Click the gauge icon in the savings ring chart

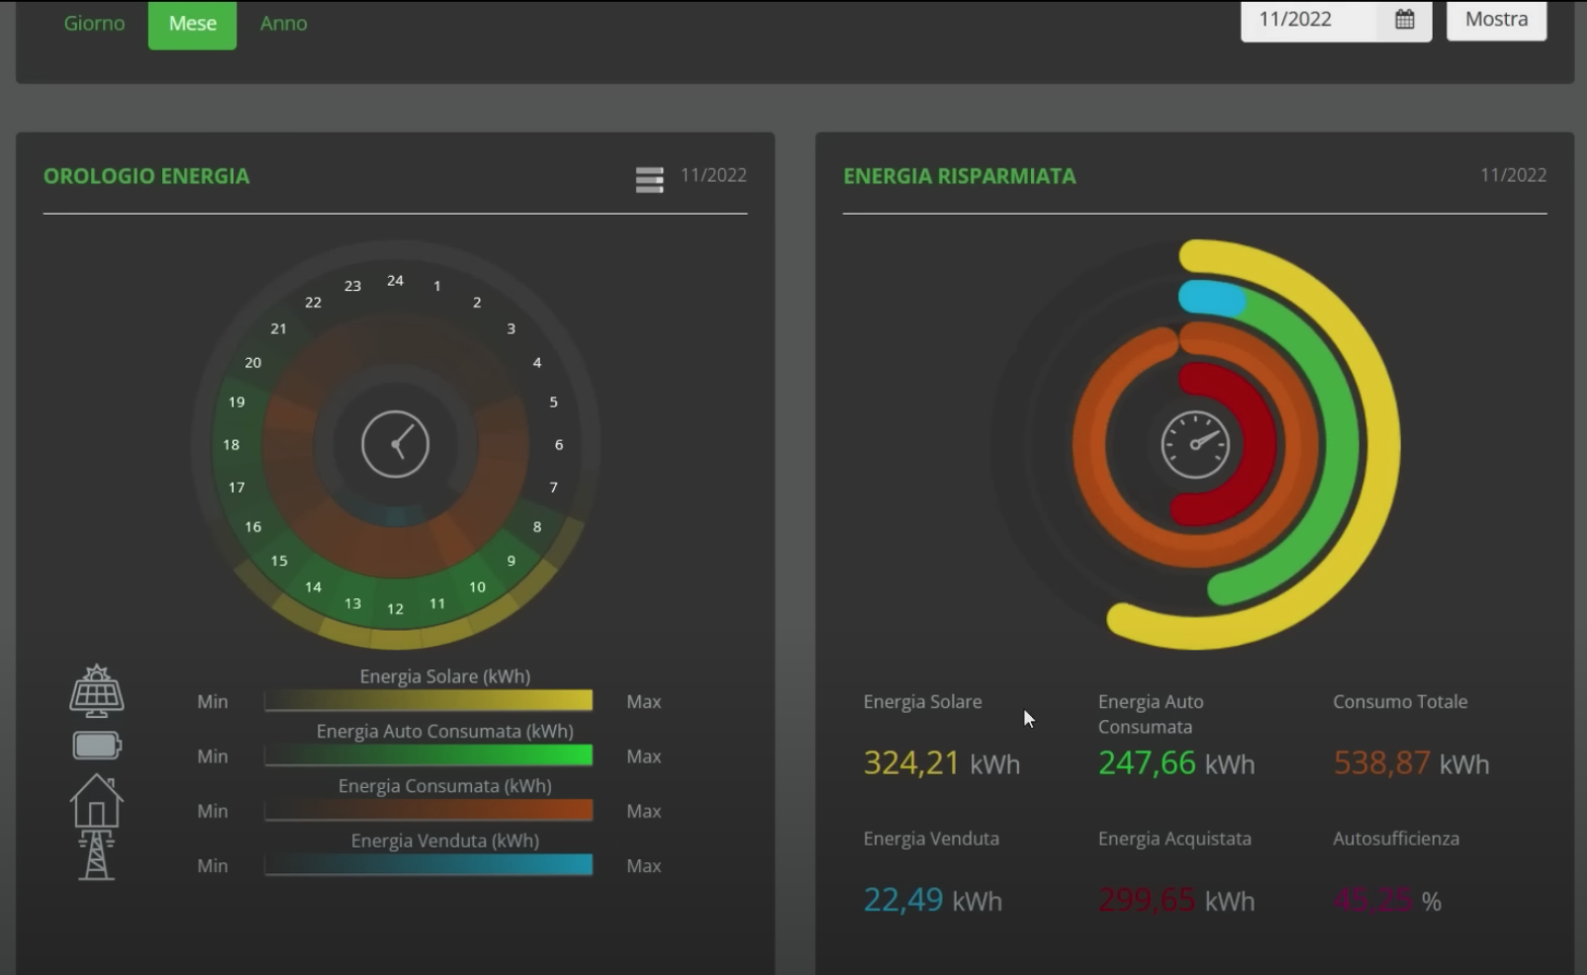(1194, 445)
